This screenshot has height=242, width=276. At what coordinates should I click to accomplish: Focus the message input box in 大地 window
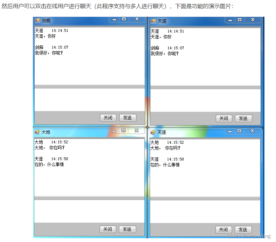coord(89,211)
